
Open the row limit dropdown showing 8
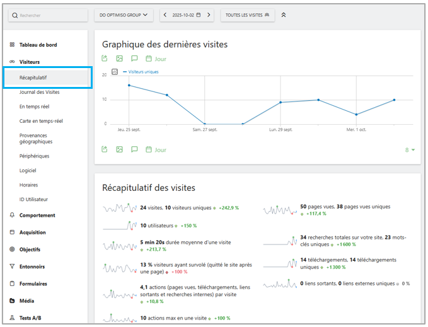coord(410,150)
